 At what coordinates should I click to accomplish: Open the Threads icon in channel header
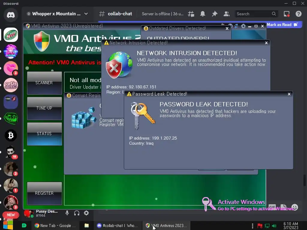tap(191, 14)
